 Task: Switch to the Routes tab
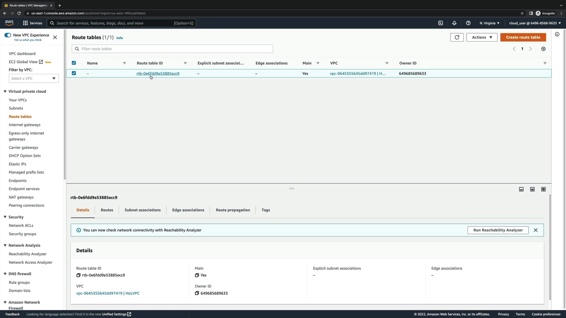click(x=107, y=210)
